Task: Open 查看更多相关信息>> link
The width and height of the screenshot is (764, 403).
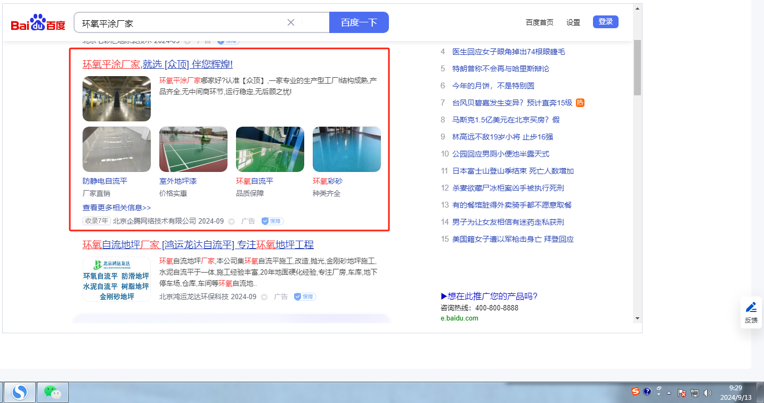Action: (x=117, y=208)
